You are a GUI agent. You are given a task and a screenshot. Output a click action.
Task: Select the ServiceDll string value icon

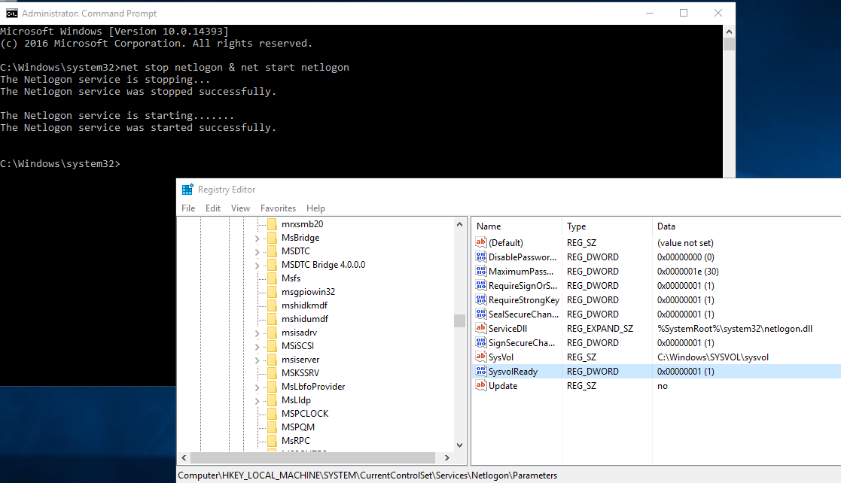(481, 329)
